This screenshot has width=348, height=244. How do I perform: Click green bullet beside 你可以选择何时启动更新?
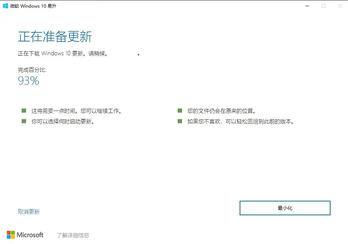click(24, 121)
